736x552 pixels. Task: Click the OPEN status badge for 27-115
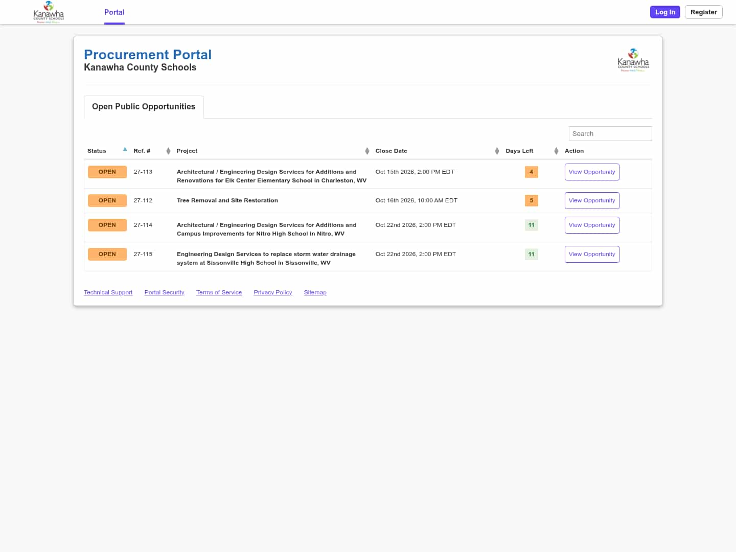coord(107,255)
